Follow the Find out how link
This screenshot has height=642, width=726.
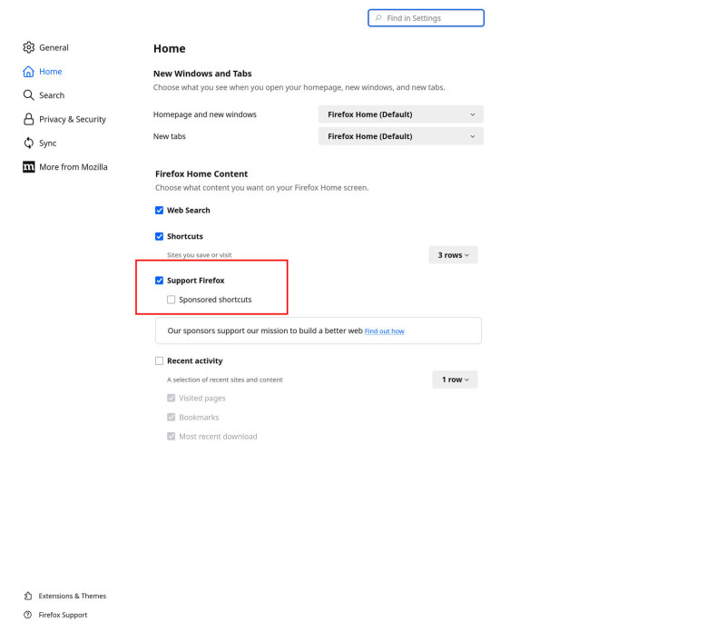point(384,331)
